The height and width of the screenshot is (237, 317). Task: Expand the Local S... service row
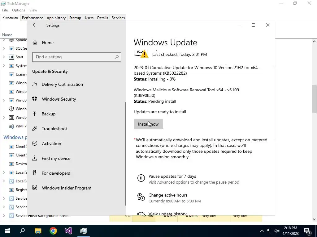(4, 172)
